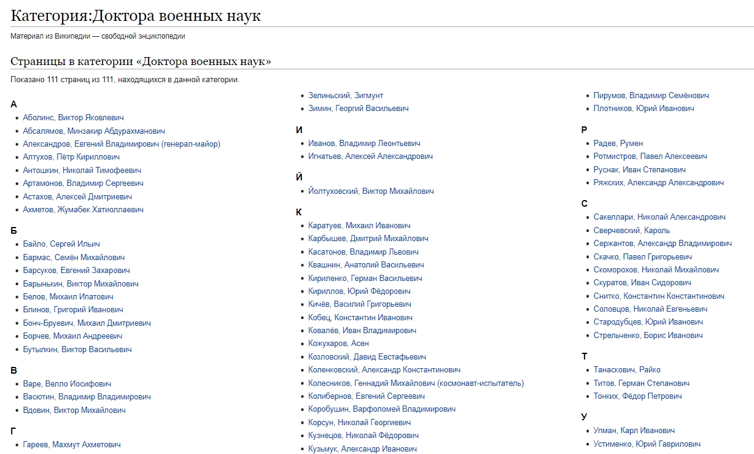Viewport: 754px width, 454px height.
Task: Open Бонч-Бруевич, Михаил Дмитриевич article
Action: tap(87, 323)
